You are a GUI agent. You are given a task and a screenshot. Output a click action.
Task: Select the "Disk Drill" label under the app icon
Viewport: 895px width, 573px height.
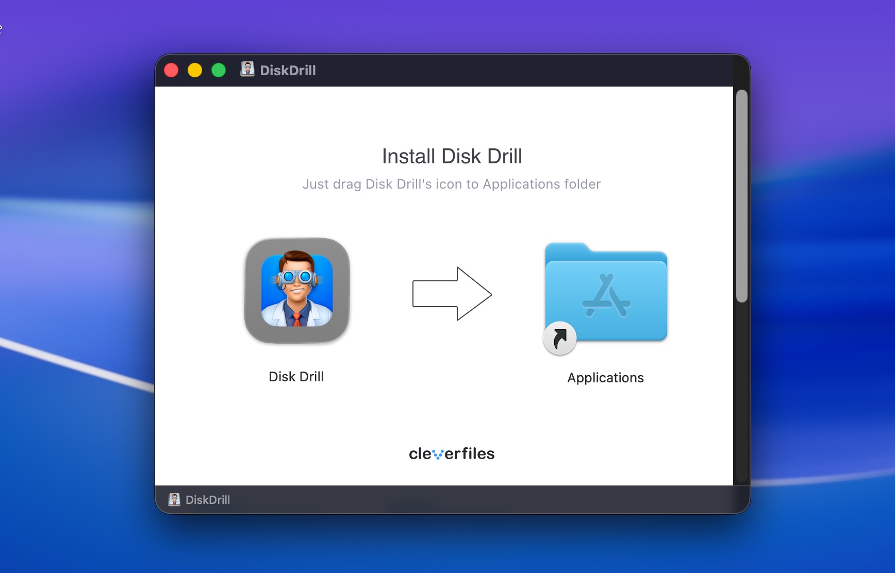pyautogui.click(x=296, y=377)
